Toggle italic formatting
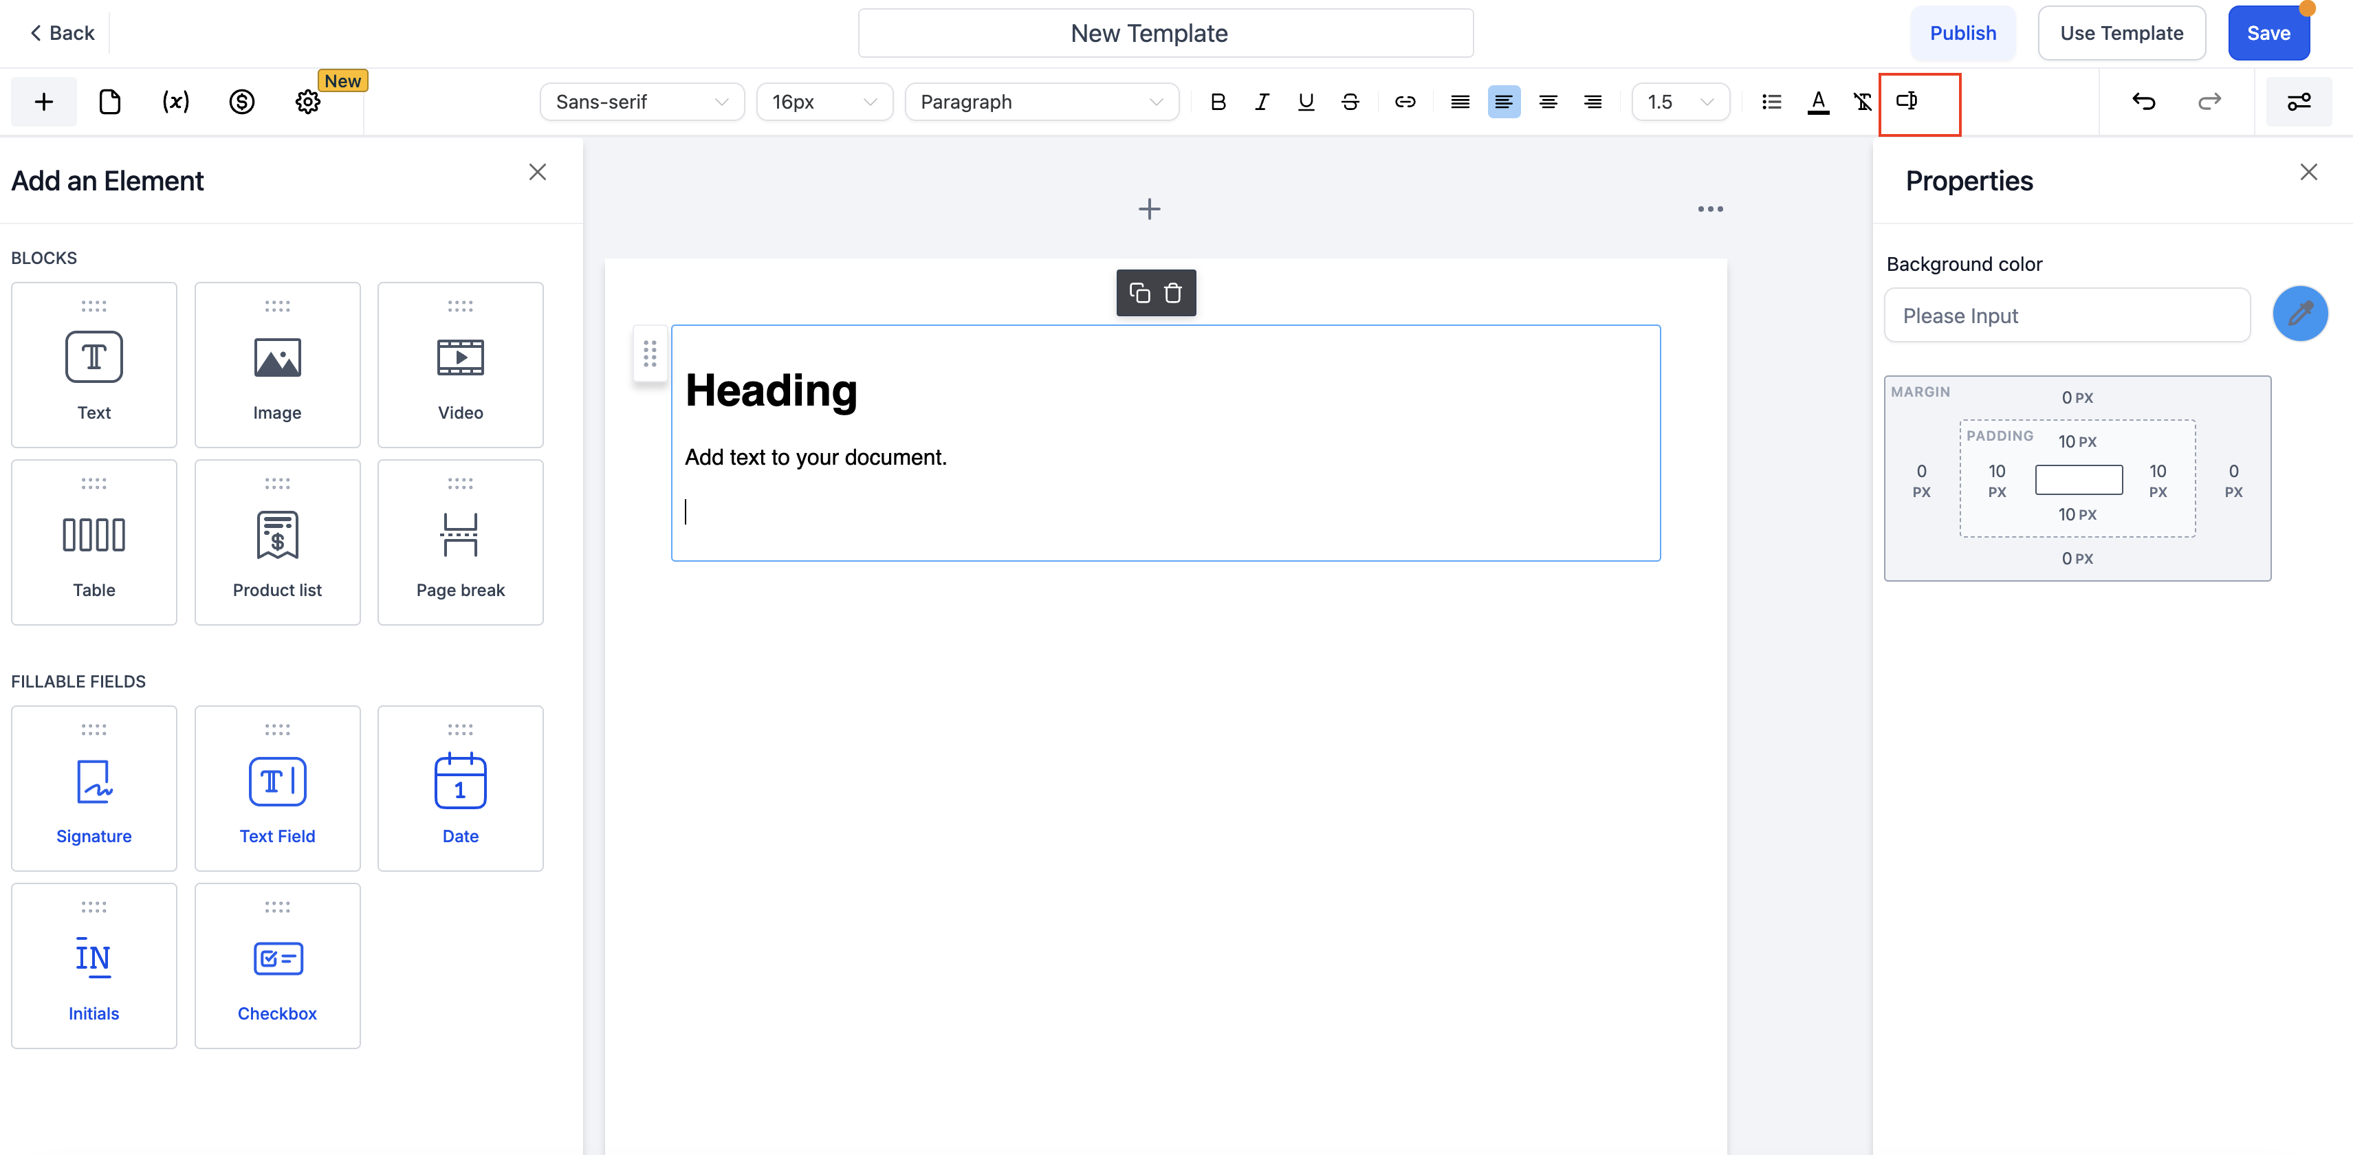The height and width of the screenshot is (1155, 2353). (x=1262, y=101)
